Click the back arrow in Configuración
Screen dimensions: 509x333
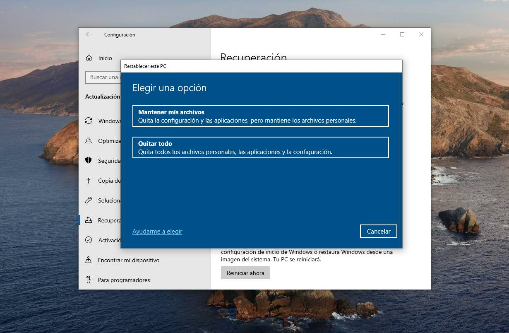pos(88,35)
